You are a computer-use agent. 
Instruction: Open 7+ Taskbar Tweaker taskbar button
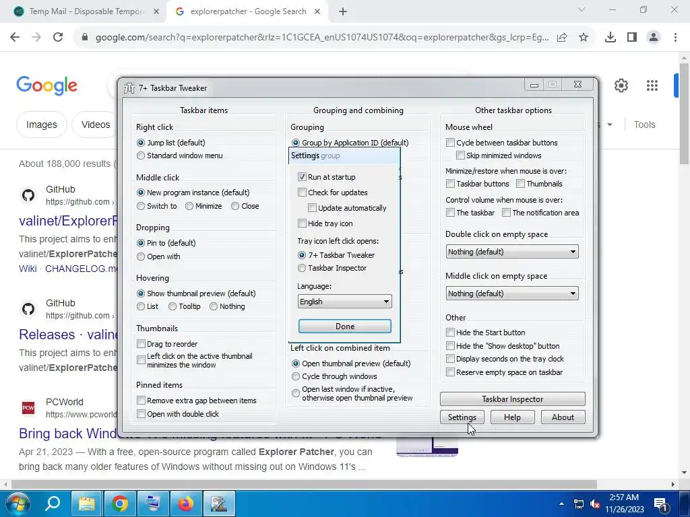point(219,504)
